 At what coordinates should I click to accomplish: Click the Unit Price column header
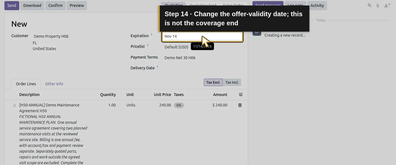(x=162, y=95)
